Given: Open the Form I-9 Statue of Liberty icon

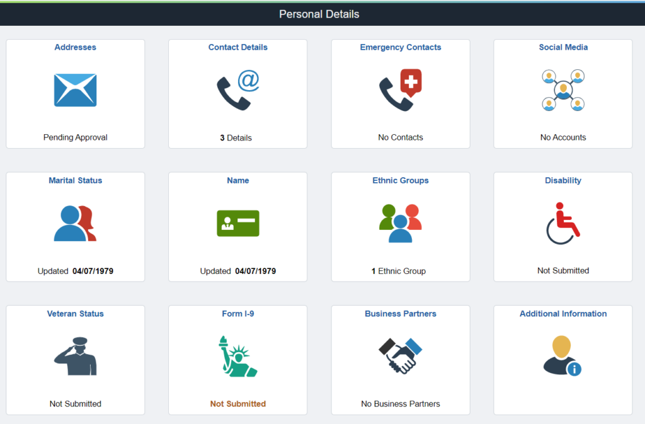Looking at the screenshot, I should [237, 357].
